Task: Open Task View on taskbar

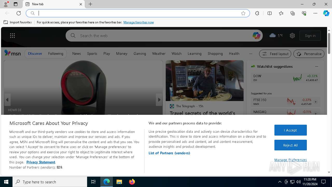Action: coord(93,182)
